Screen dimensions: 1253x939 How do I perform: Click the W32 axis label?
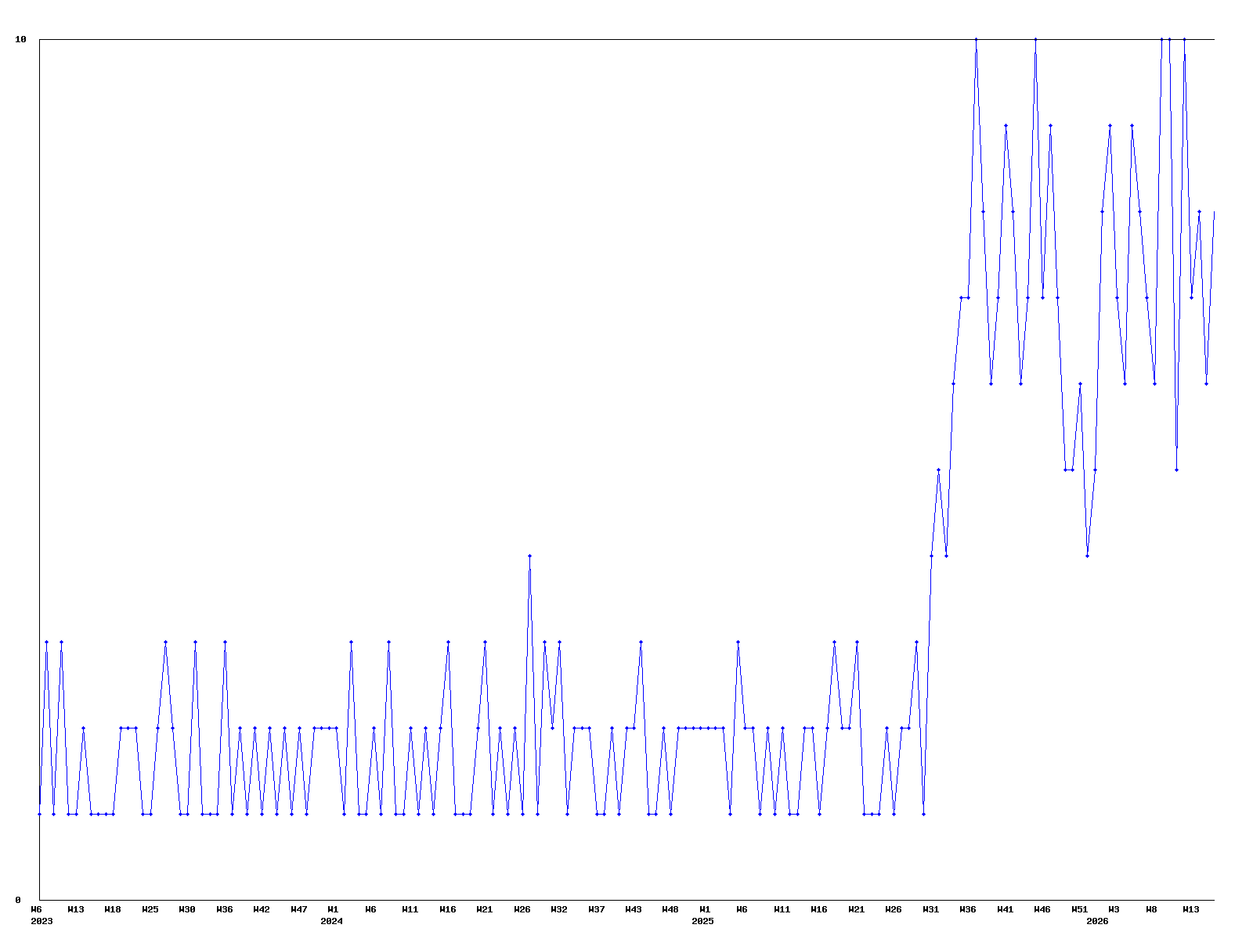click(559, 909)
